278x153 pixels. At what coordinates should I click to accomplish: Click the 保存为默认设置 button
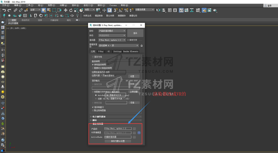118,141
